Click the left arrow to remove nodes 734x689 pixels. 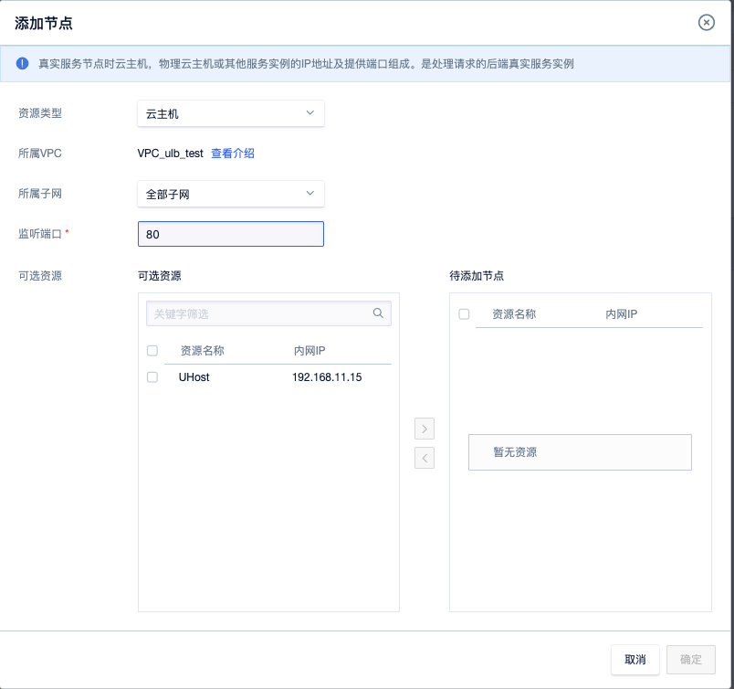pos(425,458)
